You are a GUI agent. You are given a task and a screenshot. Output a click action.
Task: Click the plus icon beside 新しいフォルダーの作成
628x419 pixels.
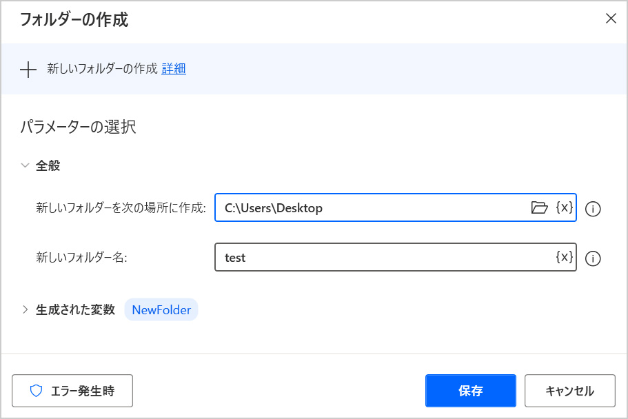[x=28, y=69]
